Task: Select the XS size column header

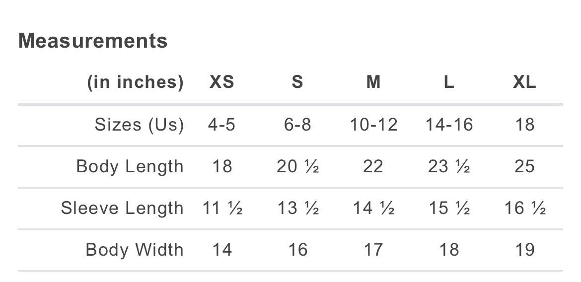Action: point(221,82)
